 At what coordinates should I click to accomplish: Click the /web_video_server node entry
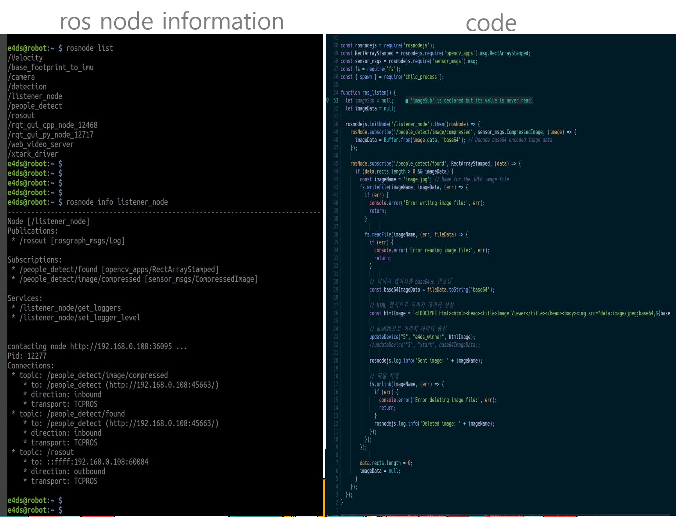click(x=41, y=145)
